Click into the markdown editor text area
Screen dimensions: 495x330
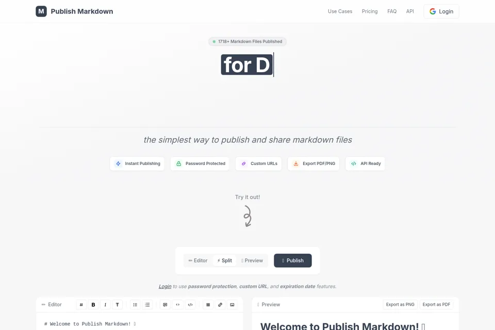tap(140, 321)
